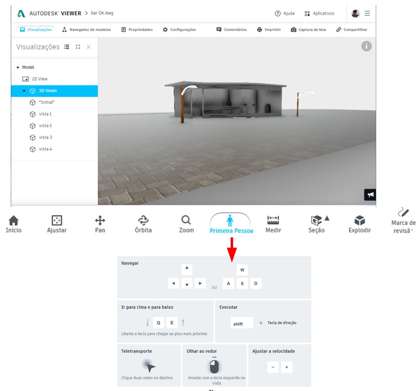Screen dimensions: 420x391
Task: Switch to the Visualizações tab
Action: click(x=36, y=29)
